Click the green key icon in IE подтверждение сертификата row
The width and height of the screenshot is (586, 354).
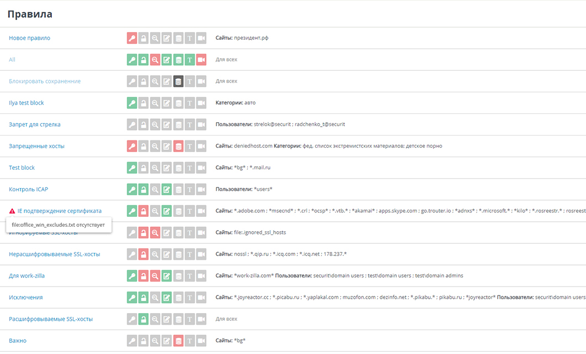pos(132,211)
